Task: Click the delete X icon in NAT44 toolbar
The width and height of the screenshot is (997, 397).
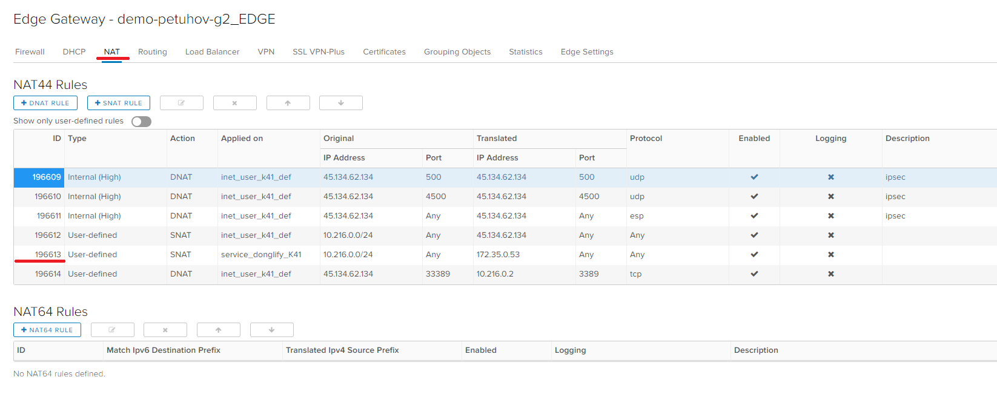Action: pos(234,103)
